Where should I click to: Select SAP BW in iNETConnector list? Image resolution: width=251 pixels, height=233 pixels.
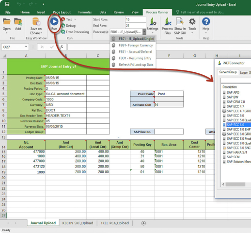(x=233, y=97)
